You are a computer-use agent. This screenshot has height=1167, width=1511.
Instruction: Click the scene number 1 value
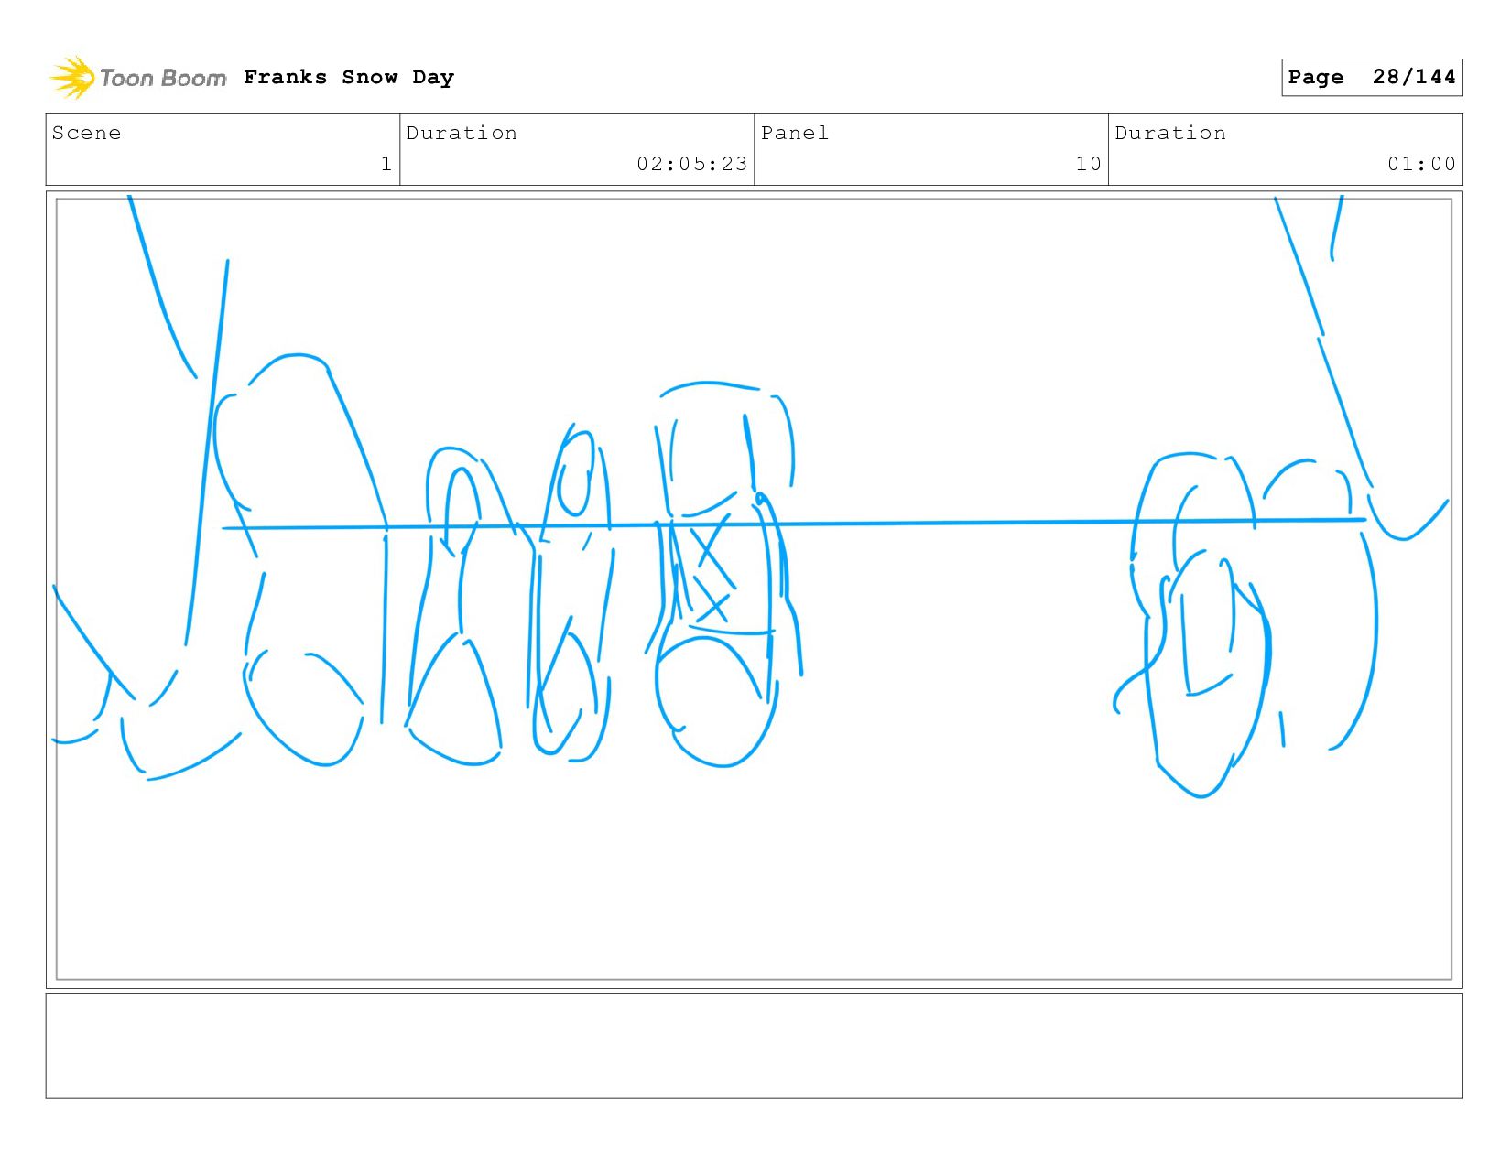(386, 164)
